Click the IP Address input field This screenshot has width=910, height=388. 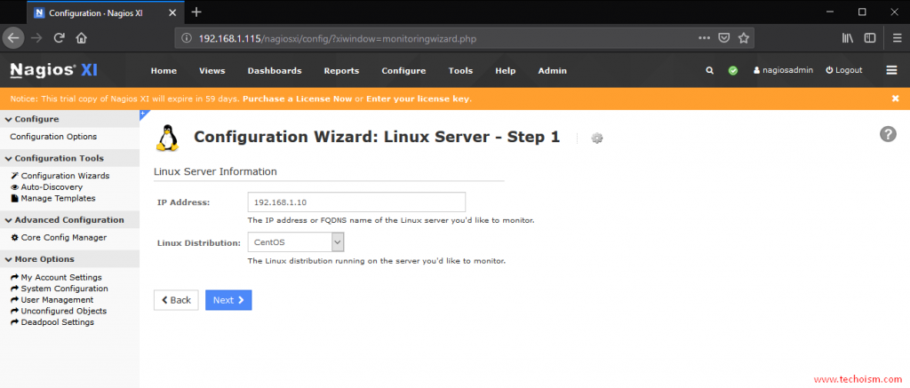(x=356, y=202)
